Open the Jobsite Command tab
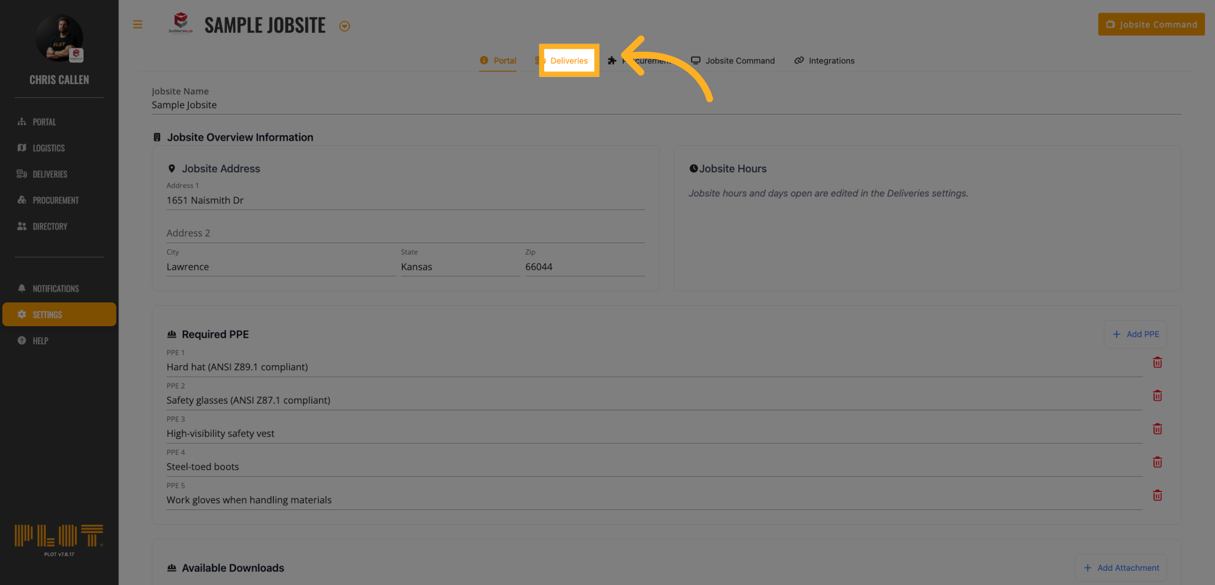1215x585 pixels. (739, 61)
